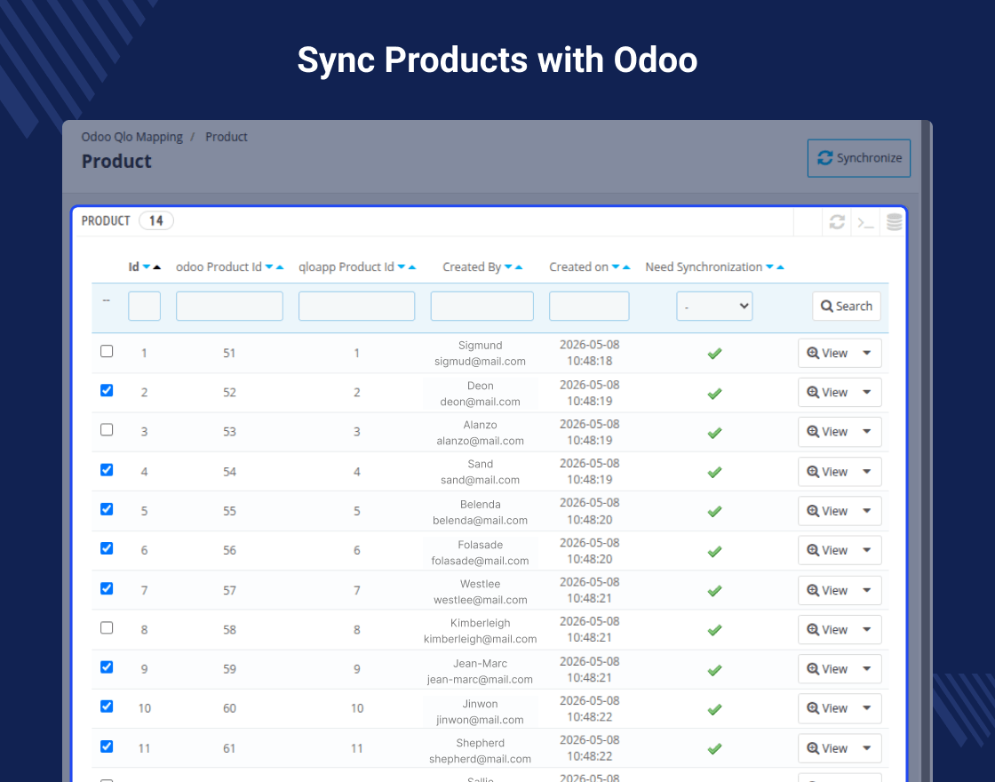Viewport: 995px width, 782px height.
Task: Click green checkmark in Sand row
Action: pos(714,472)
